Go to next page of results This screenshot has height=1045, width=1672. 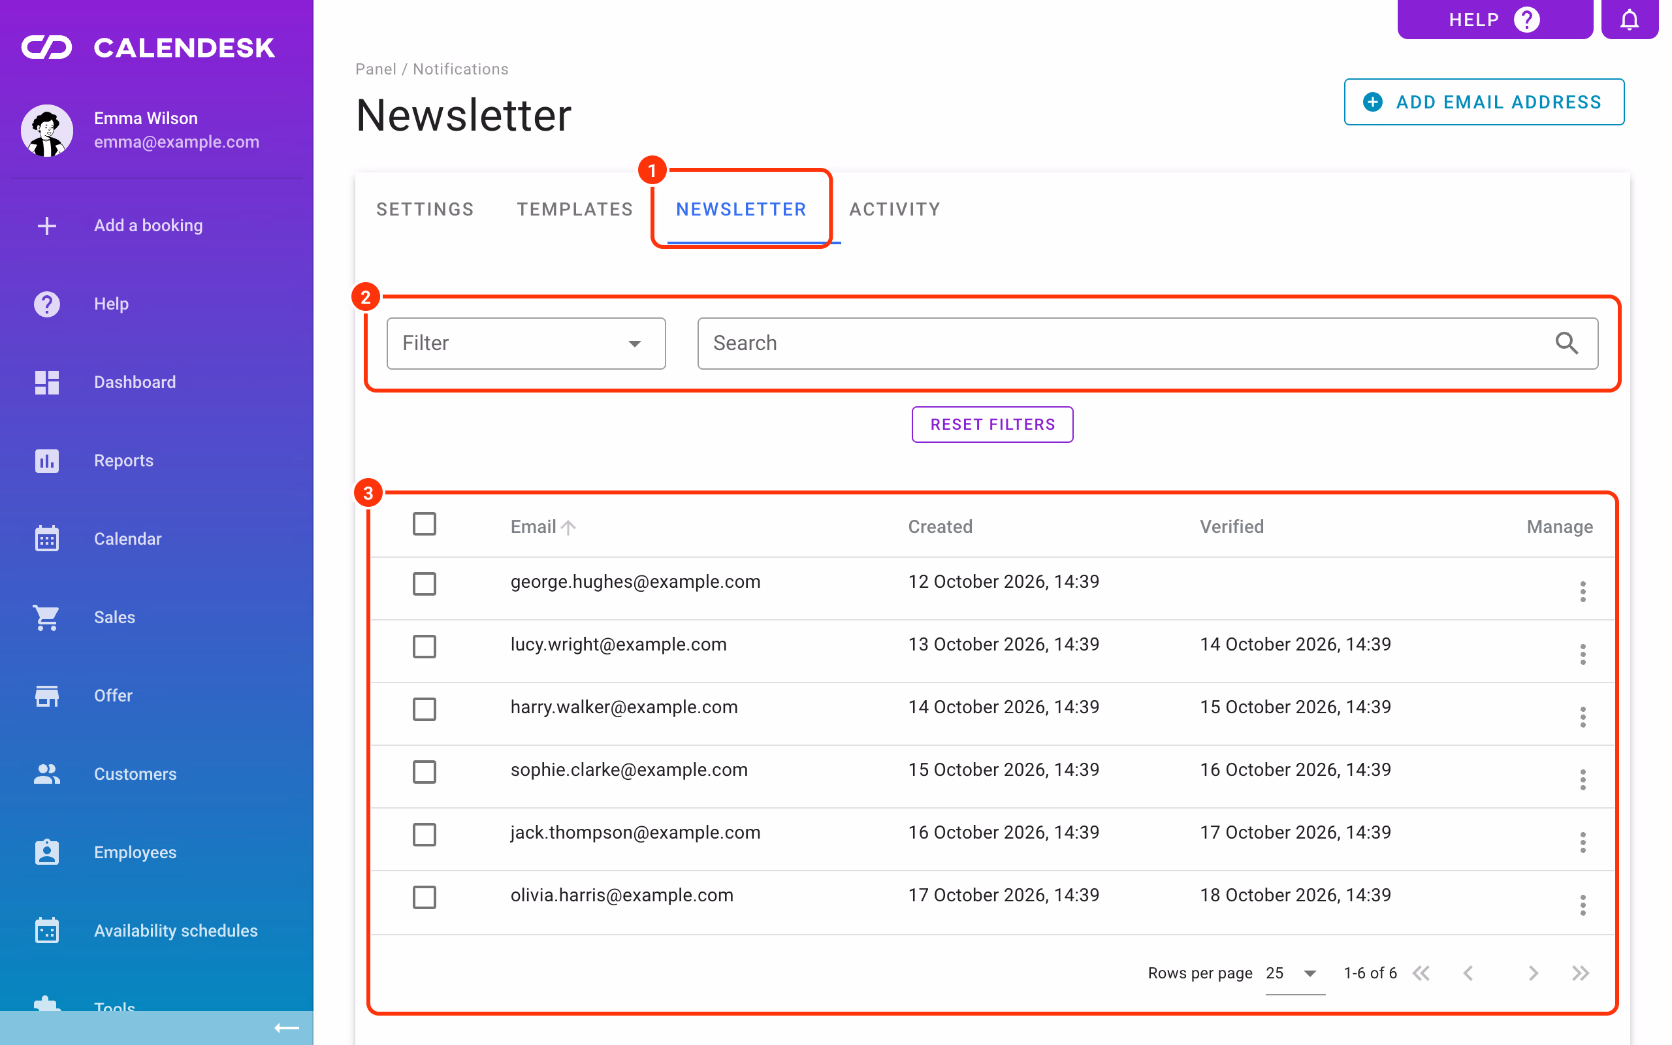click(1532, 973)
